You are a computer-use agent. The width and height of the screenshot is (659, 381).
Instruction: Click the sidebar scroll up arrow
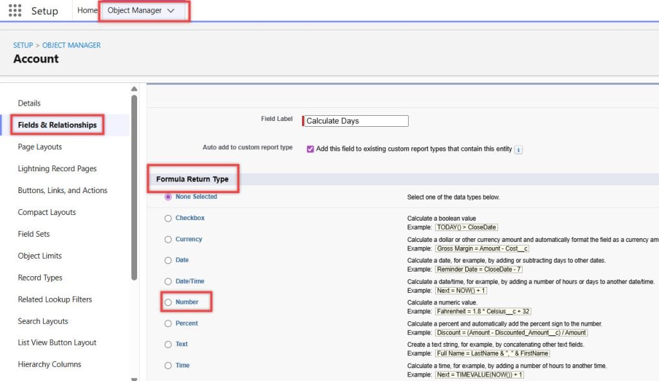(134, 89)
